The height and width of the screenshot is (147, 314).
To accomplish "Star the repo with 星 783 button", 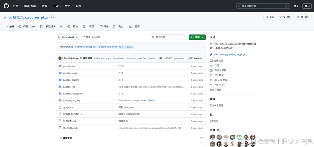I will 303,17.
